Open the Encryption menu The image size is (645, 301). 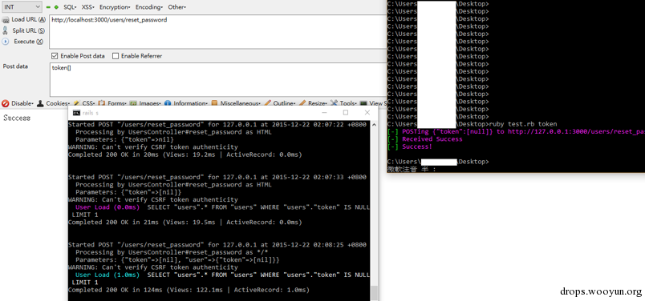[115, 7]
